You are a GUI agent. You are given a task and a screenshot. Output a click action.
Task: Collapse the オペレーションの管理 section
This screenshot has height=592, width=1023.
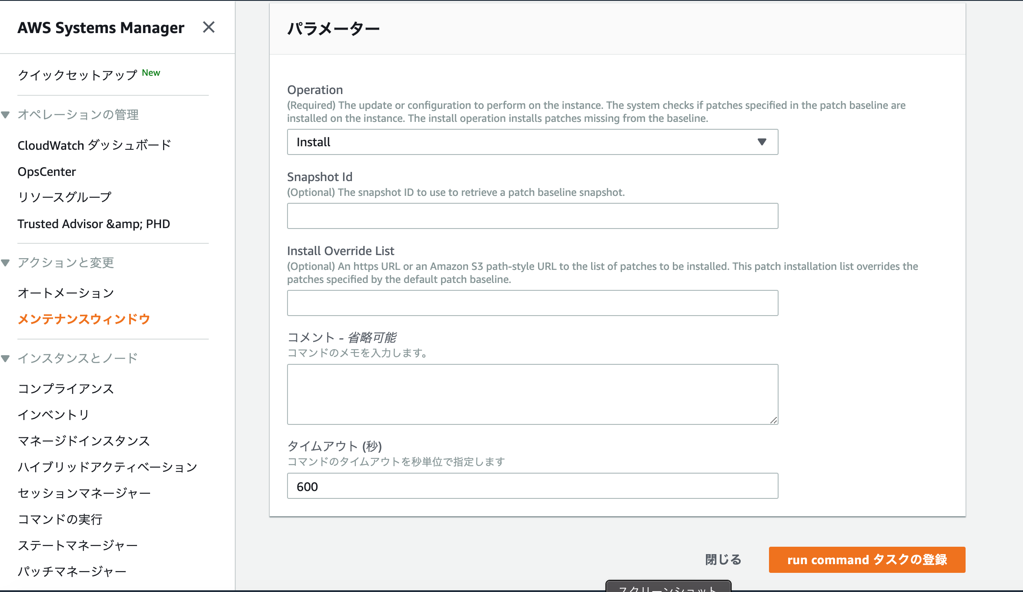(6, 115)
